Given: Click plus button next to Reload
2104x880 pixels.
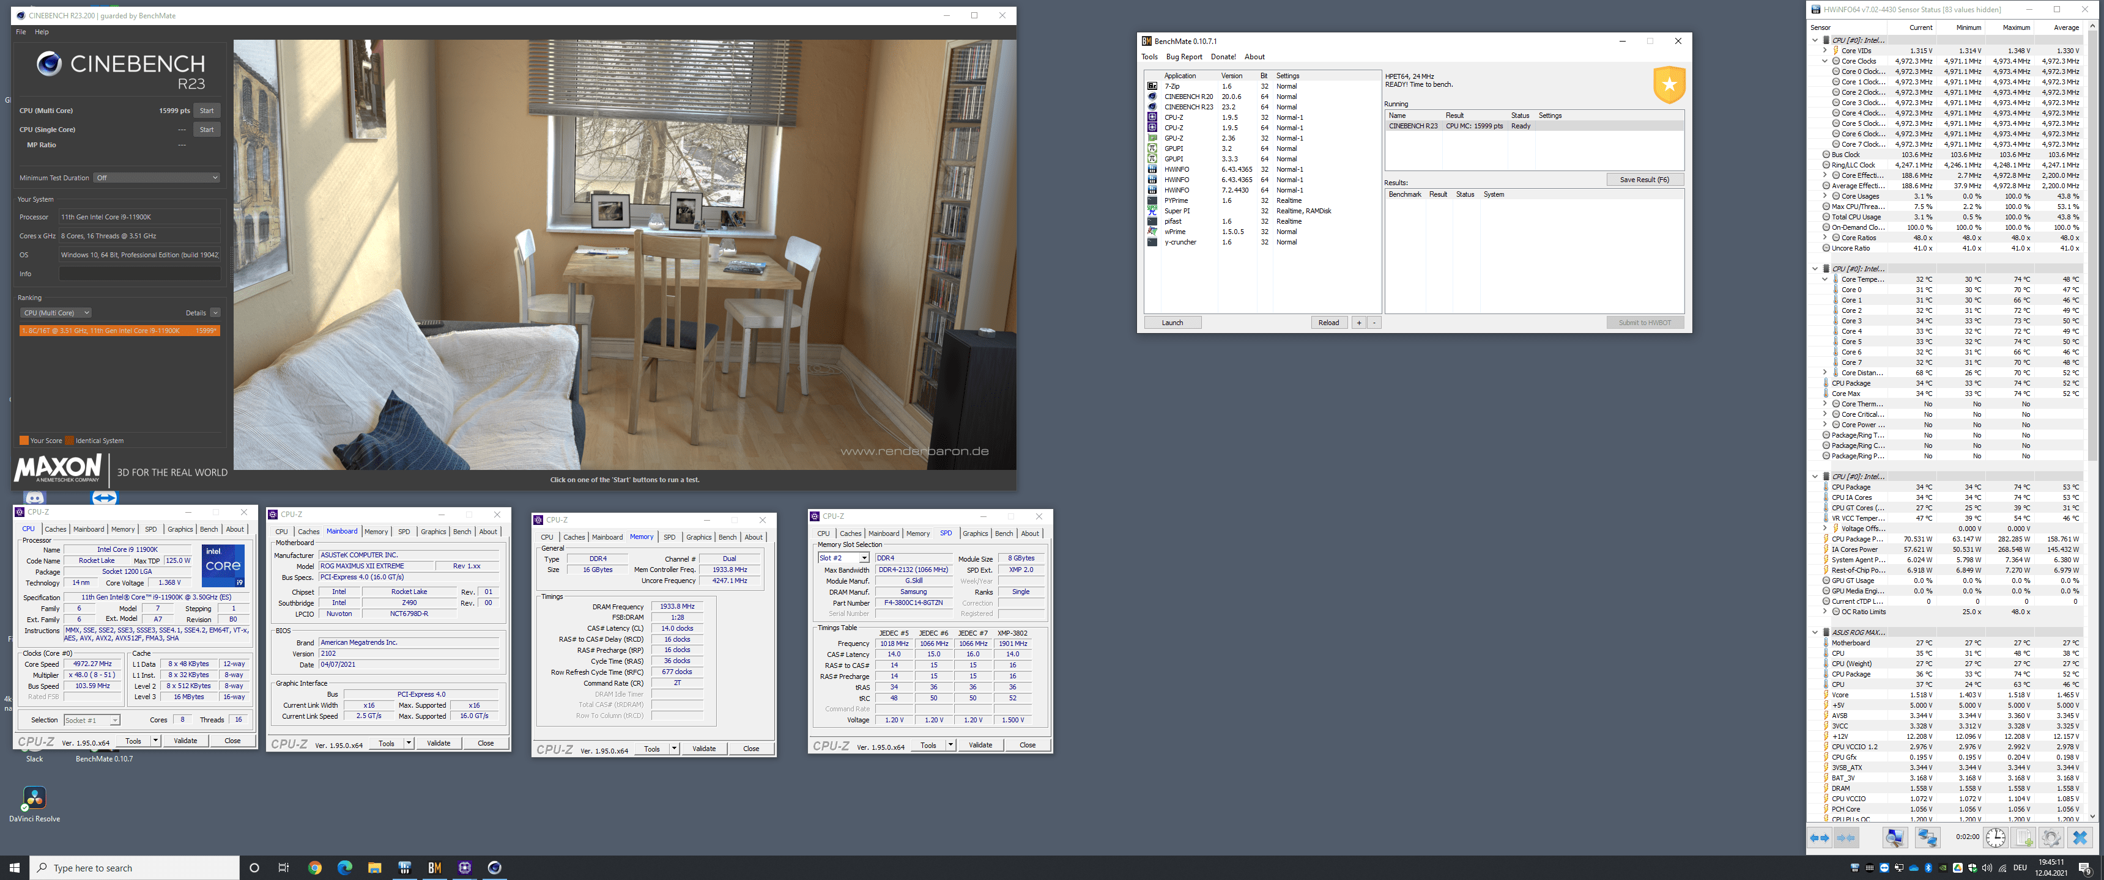Looking at the screenshot, I should click(1359, 323).
